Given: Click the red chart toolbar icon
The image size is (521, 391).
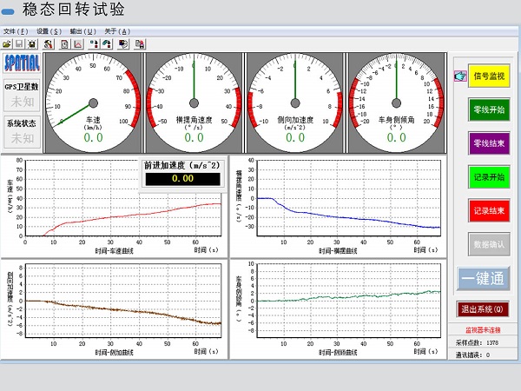Looking at the screenshot, I should (x=78, y=43).
